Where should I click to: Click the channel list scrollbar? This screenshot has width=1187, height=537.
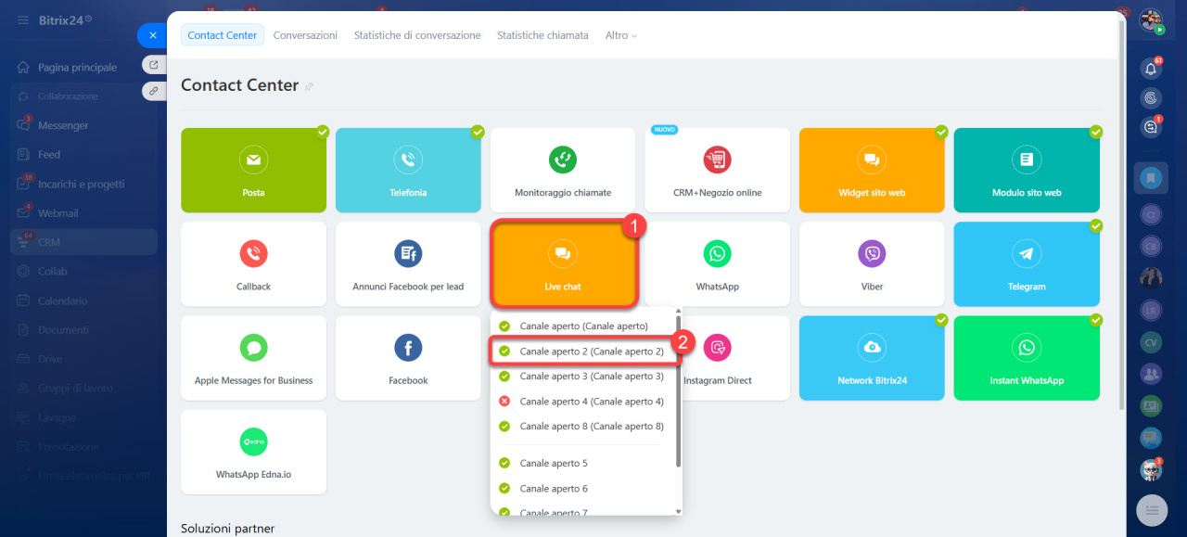coord(678,390)
